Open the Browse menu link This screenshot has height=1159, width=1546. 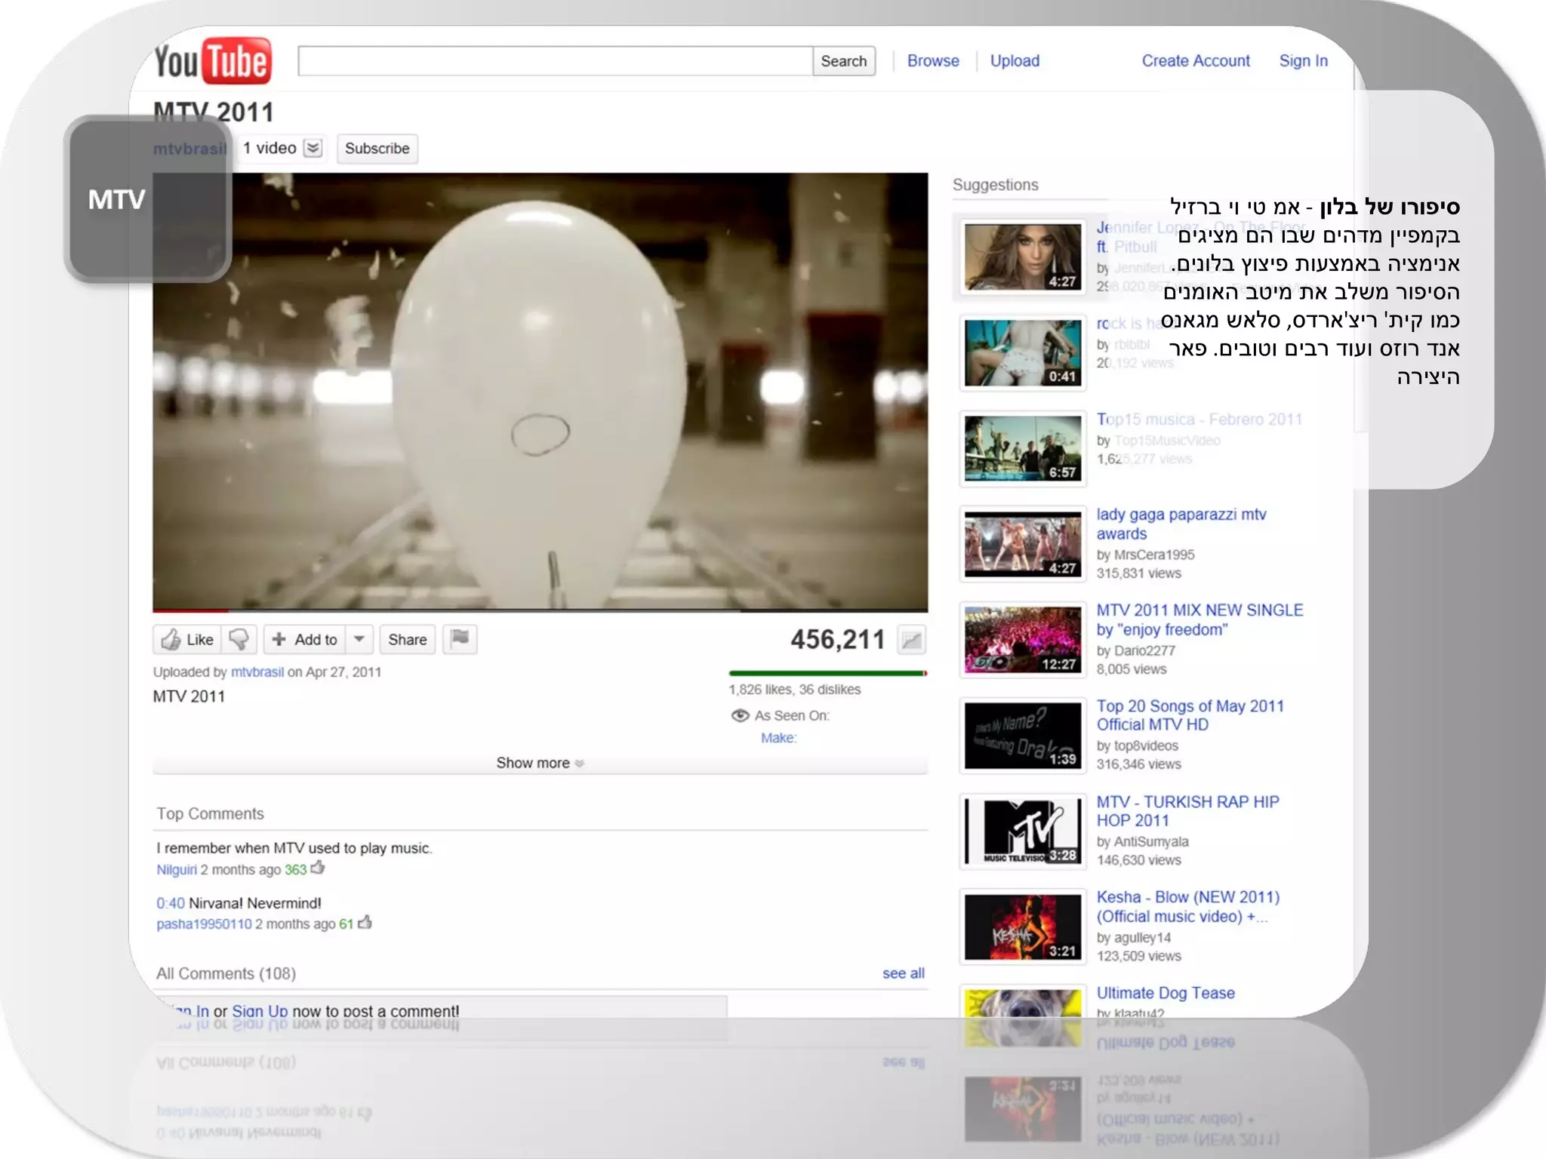(932, 60)
